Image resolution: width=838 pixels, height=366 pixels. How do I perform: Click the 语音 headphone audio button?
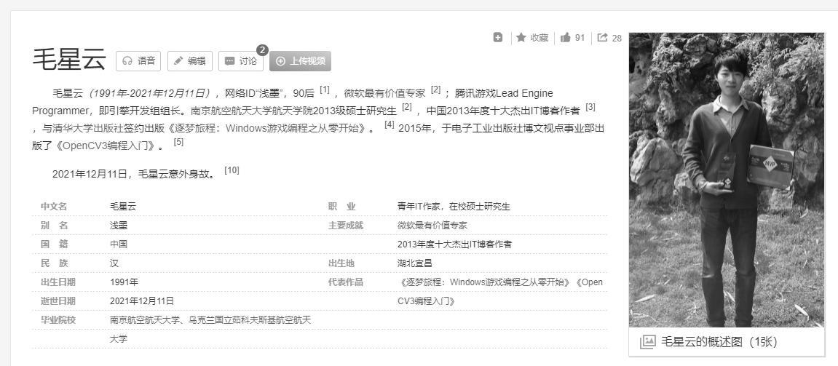(x=139, y=61)
